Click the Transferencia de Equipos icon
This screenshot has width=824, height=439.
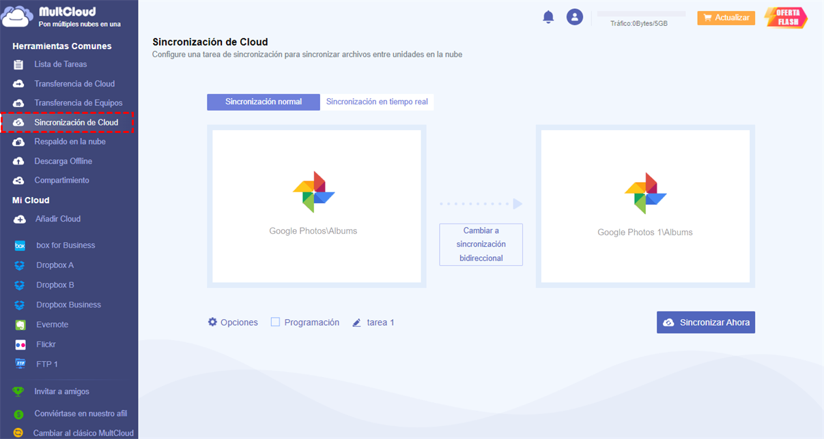pyautogui.click(x=19, y=103)
